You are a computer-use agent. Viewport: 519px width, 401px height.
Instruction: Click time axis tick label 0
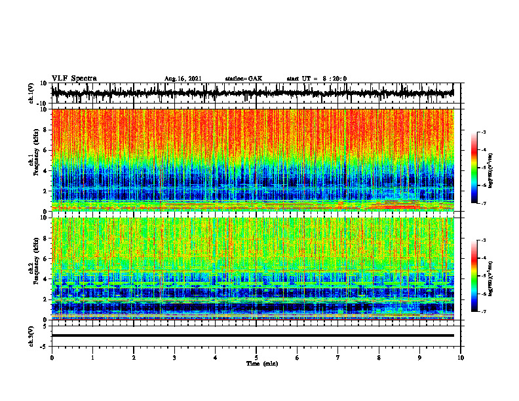click(x=52, y=358)
